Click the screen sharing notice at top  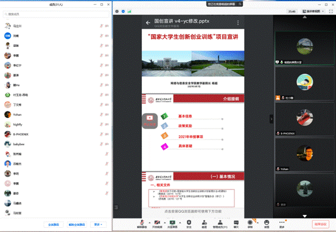225,4
